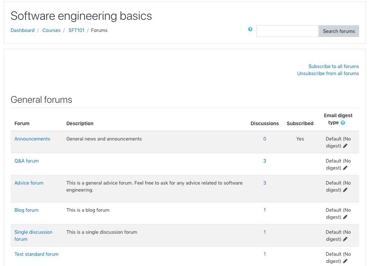Click the 'Forums' breadcrumb text
This screenshot has width=369, height=266.
click(x=99, y=30)
